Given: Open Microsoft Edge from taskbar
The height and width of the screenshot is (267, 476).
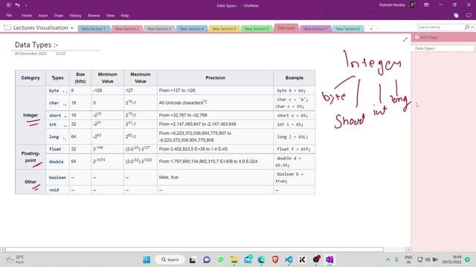Looking at the screenshot, I should tap(261, 260).
